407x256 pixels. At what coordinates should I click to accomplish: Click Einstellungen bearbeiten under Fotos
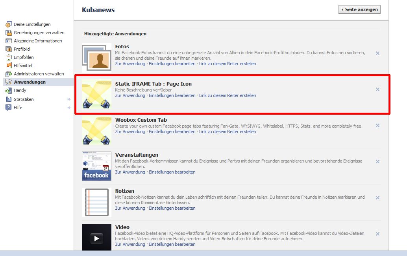[x=172, y=64]
